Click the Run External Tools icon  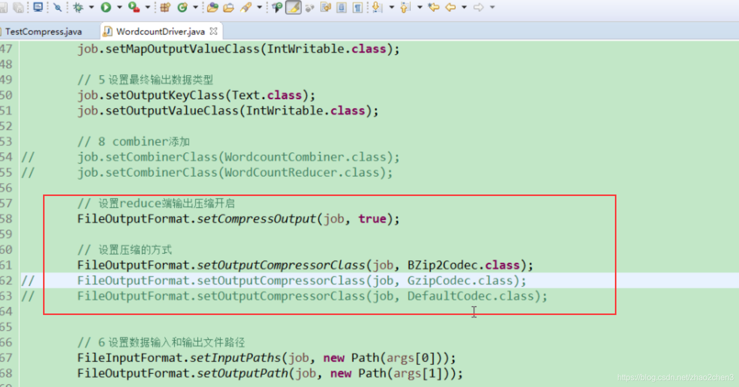click(x=134, y=7)
